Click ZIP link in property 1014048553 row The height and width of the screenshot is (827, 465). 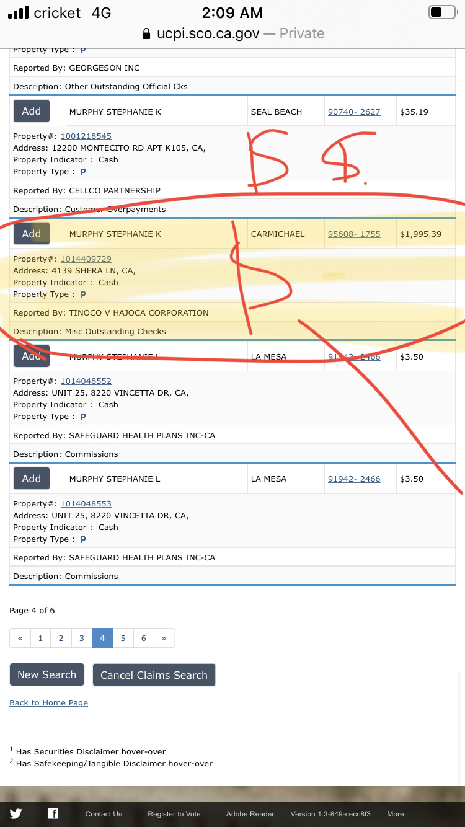click(354, 479)
